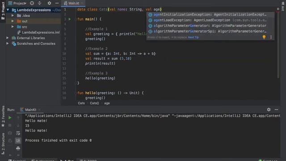Click on line 1 data class Cats code
This screenshot has width=286, height=161.
119,9
